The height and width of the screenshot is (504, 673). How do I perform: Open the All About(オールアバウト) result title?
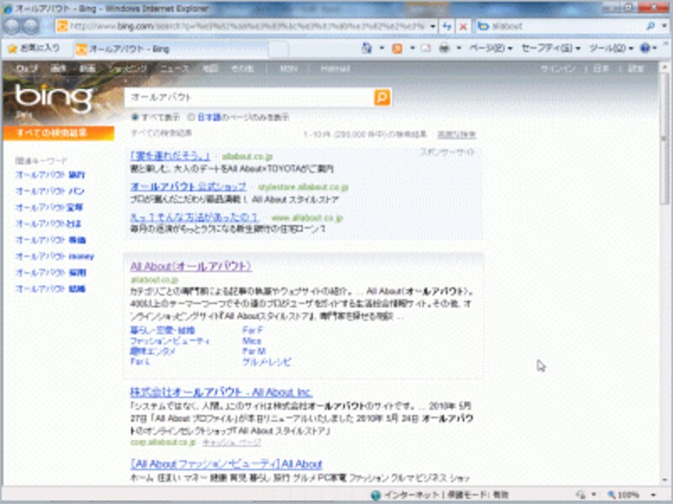point(191,266)
